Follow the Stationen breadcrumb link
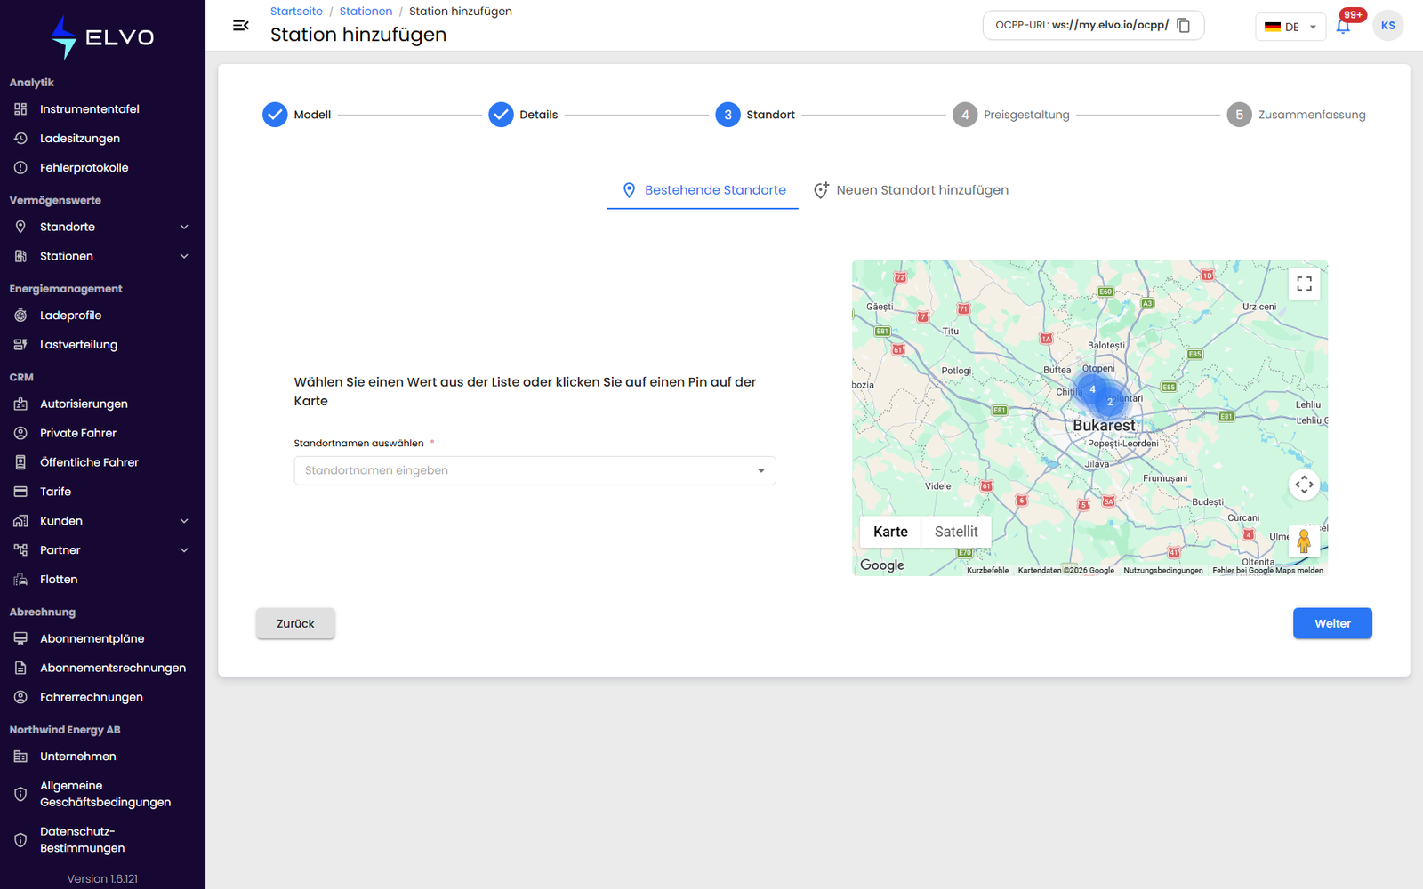This screenshot has height=889, width=1423. coord(366,12)
